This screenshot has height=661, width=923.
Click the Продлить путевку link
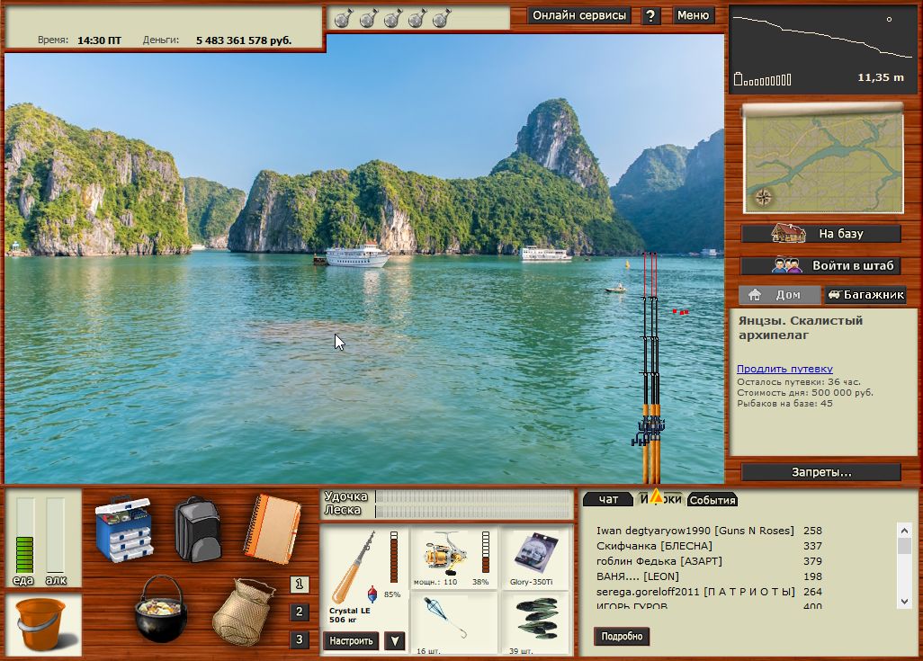coord(784,369)
